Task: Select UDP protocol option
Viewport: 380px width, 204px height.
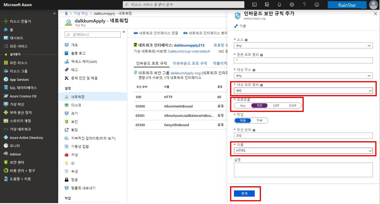Action: click(276, 106)
